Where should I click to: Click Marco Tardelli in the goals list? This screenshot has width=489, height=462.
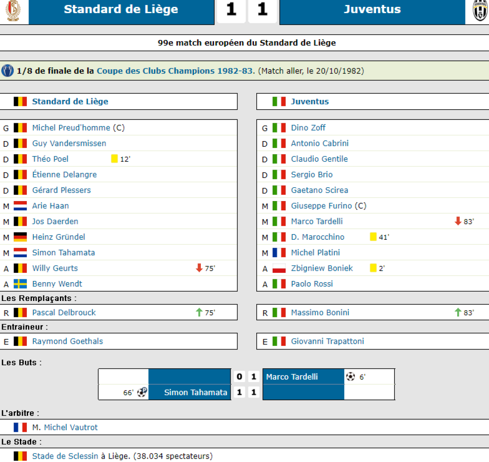(x=292, y=377)
